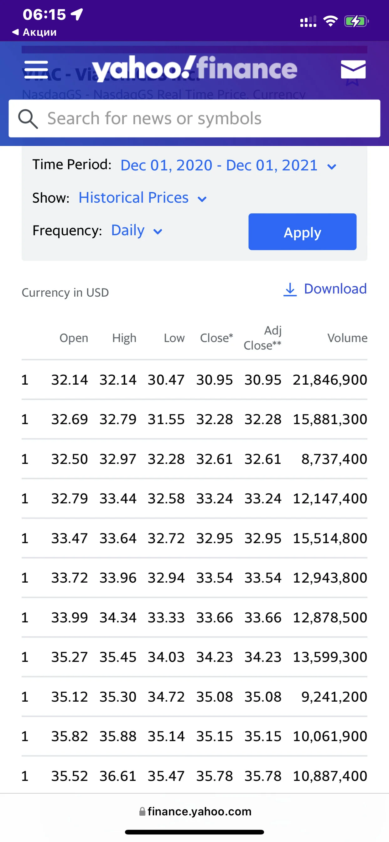The image size is (389, 842).
Task: Open the Time Period date range dropdown
Action: point(228,165)
